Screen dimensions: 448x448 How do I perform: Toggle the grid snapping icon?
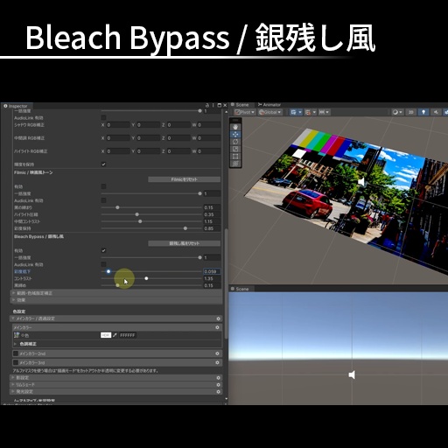coord(307,112)
